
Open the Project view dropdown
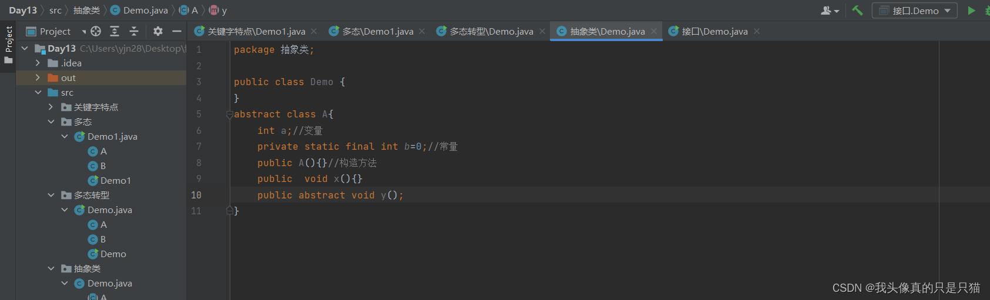(56, 31)
